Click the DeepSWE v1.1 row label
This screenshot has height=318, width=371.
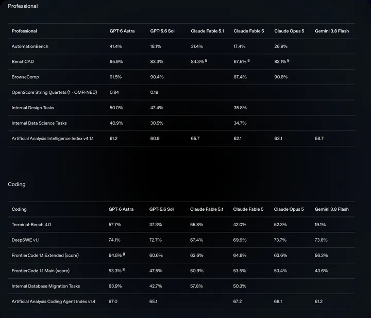26,240
